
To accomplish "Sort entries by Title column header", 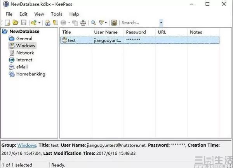I will (76, 32).
